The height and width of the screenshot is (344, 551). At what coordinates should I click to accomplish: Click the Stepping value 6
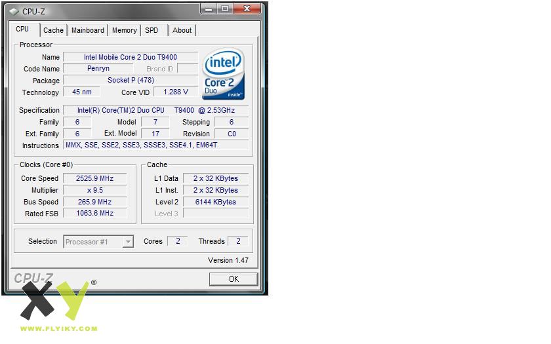point(231,122)
